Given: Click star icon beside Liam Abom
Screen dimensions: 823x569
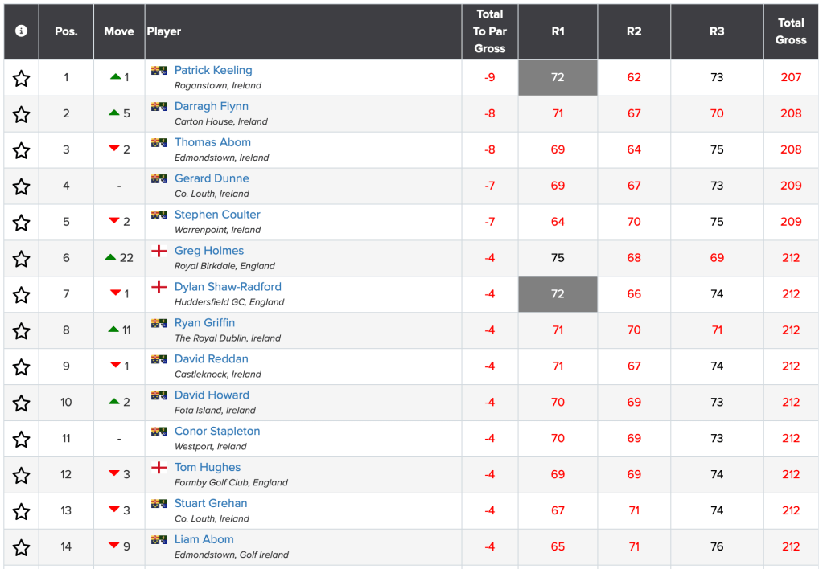Looking at the screenshot, I should click(x=21, y=547).
